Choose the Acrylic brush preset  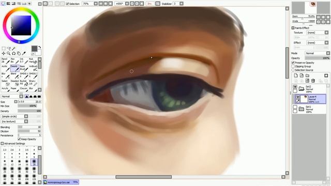[6, 68]
